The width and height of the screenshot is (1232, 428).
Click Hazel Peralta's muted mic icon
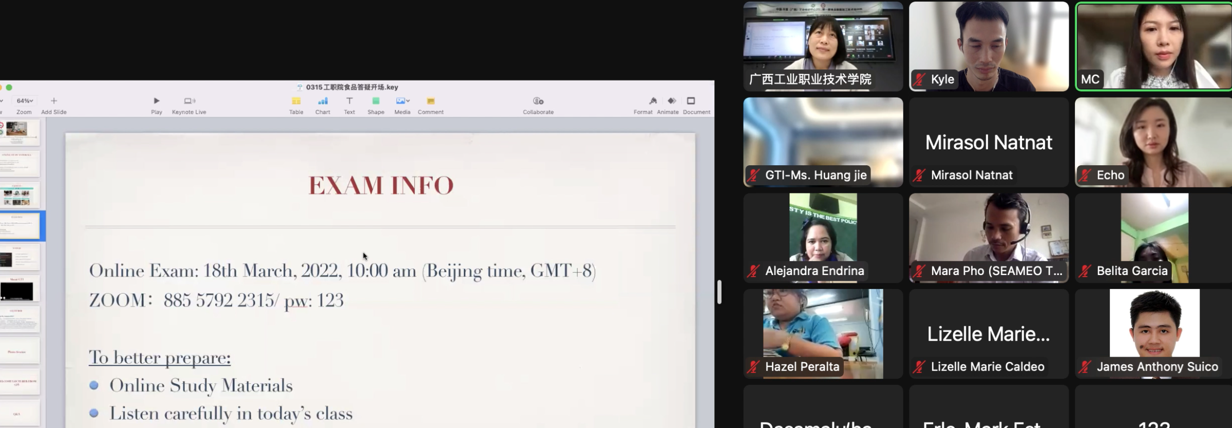(753, 367)
